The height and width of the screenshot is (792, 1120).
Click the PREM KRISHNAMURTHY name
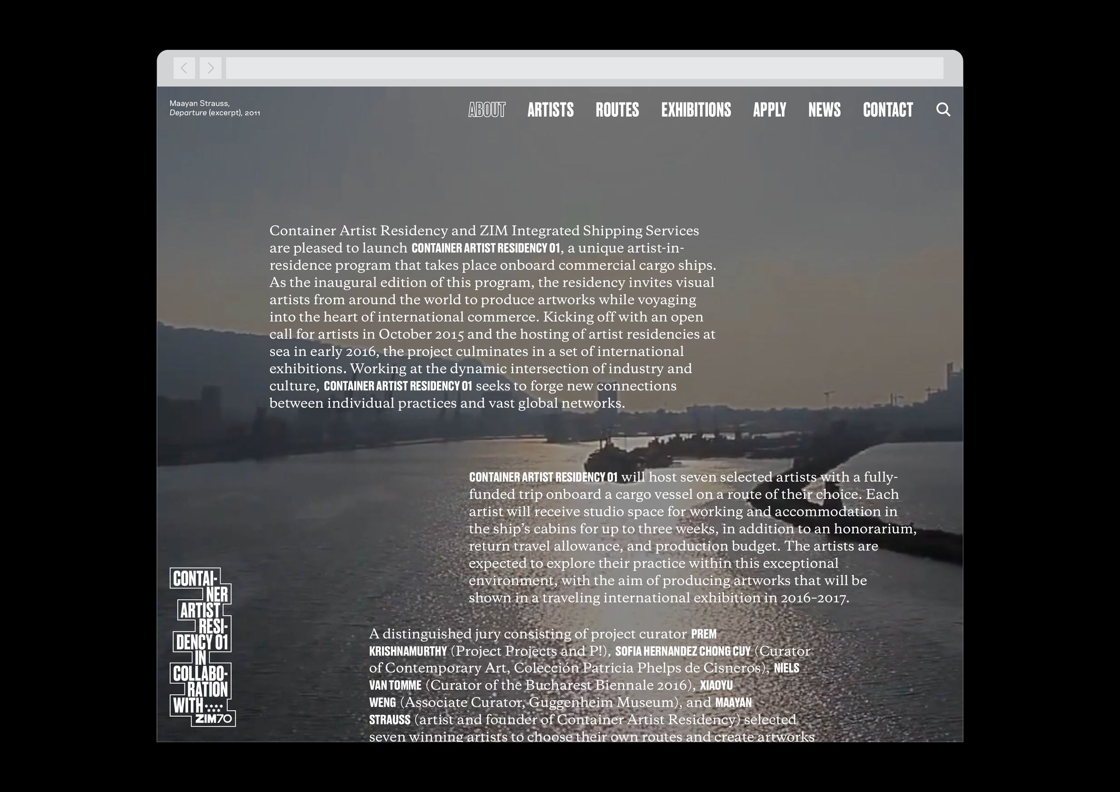tap(408, 651)
